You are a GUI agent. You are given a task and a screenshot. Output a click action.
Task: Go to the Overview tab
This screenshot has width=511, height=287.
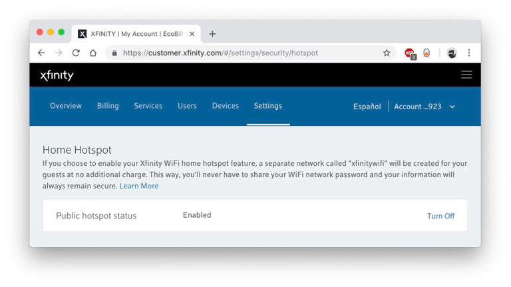pos(66,106)
